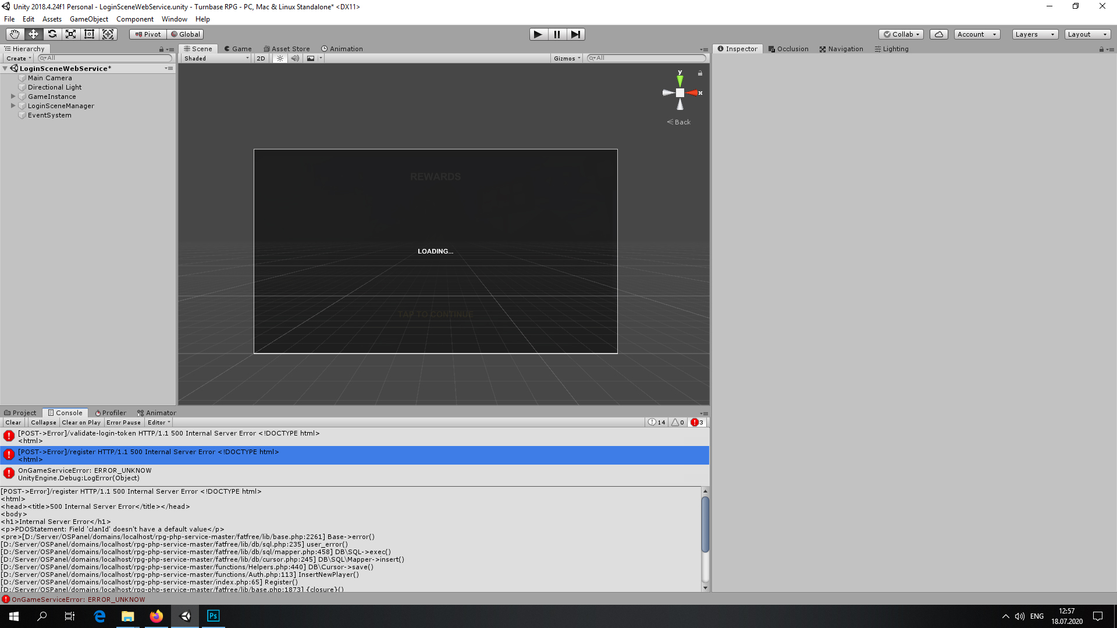This screenshot has width=1117, height=628.
Task: Select the Rect Transform tool
Action: click(x=90, y=34)
